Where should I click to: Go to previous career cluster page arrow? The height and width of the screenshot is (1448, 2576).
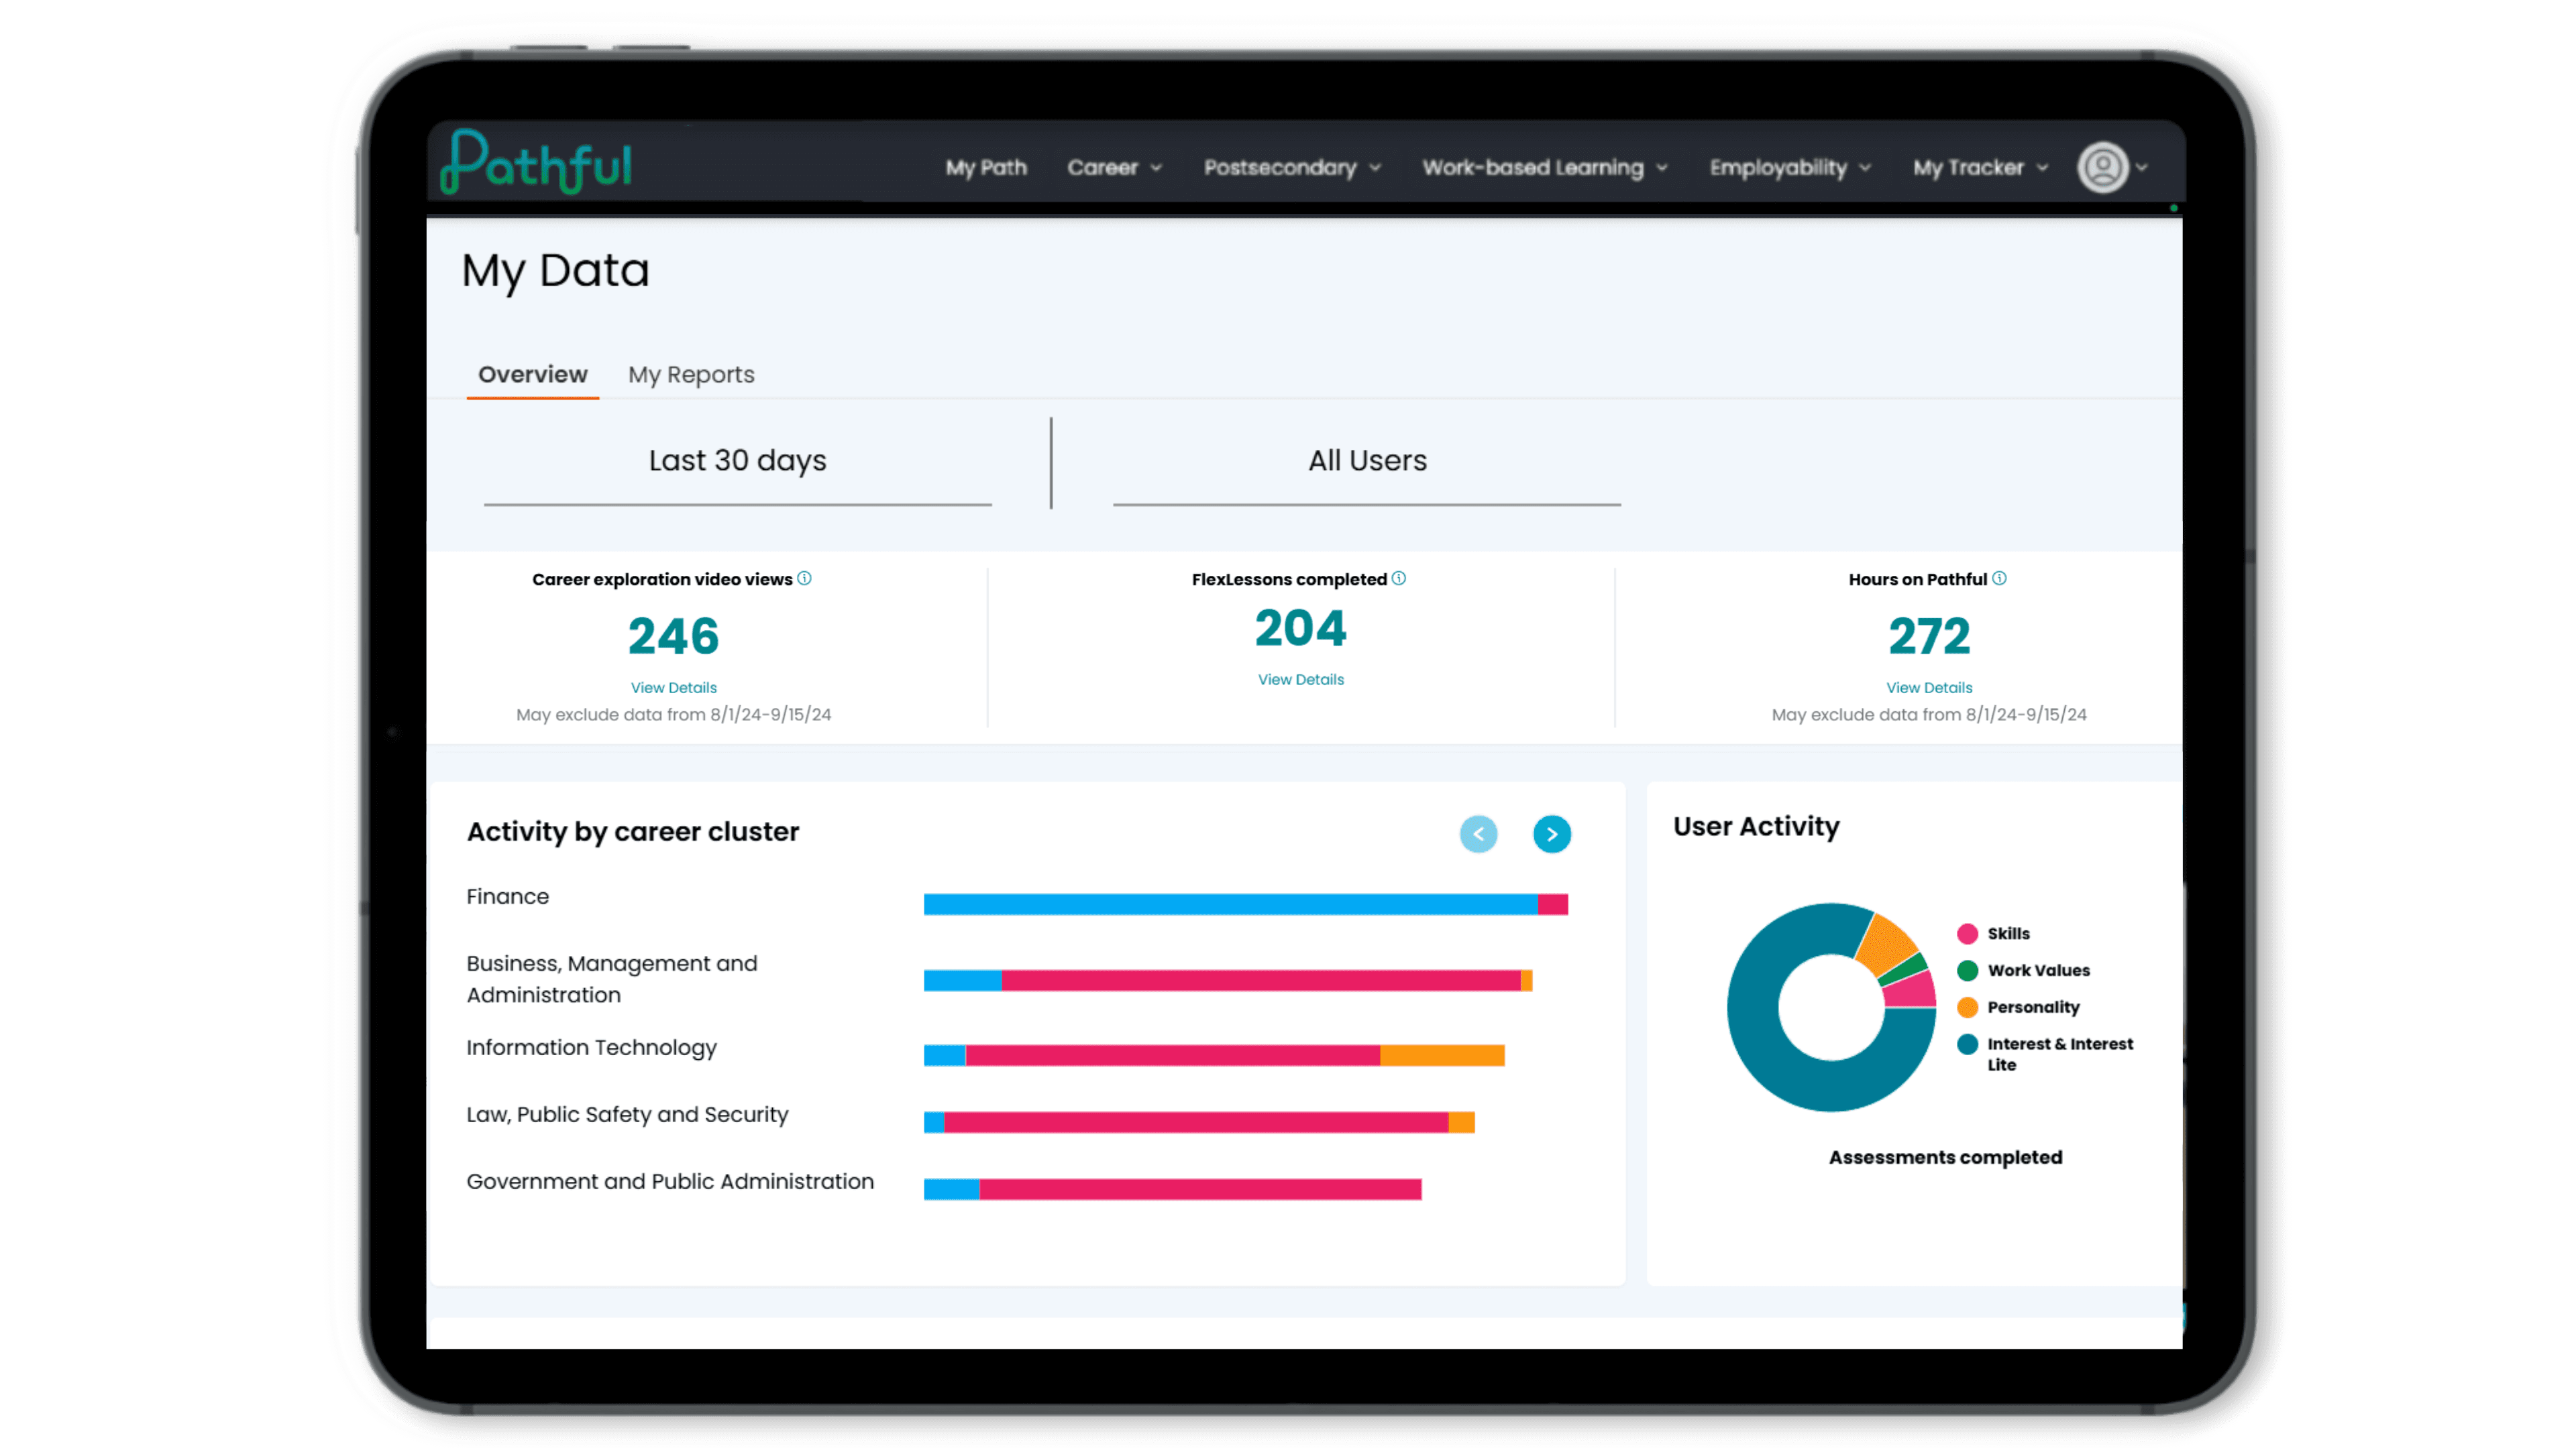[x=1478, y=835]
